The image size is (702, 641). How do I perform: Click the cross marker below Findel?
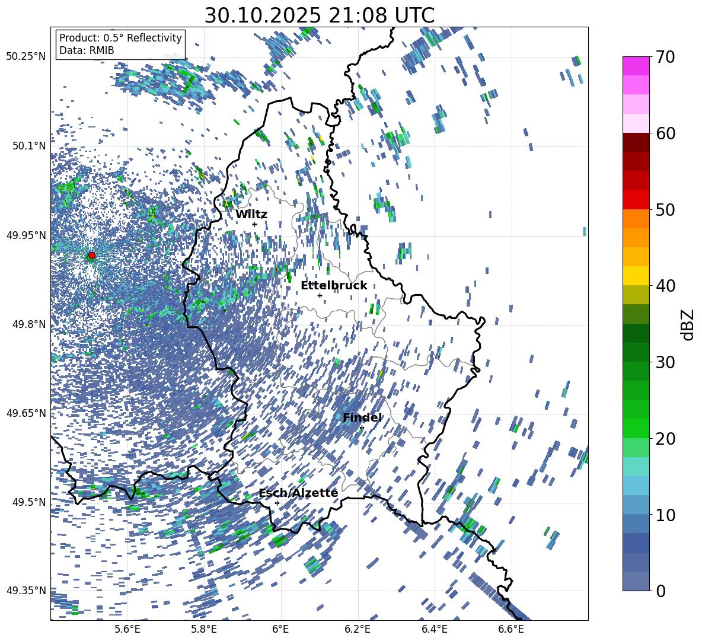point(362,428)
